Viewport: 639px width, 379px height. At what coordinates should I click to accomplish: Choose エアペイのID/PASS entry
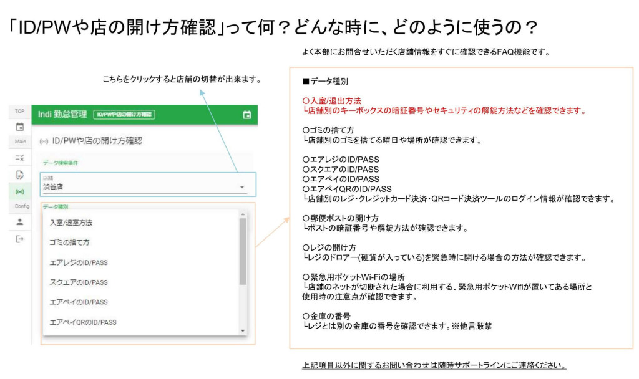[x=79, y=302]
